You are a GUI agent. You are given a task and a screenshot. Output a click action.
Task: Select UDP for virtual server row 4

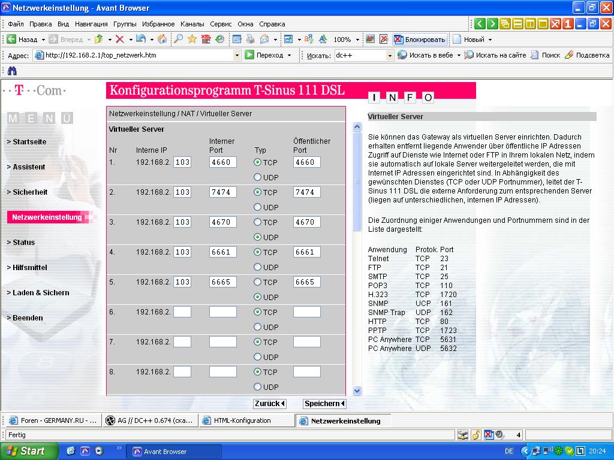coord(257,267)
